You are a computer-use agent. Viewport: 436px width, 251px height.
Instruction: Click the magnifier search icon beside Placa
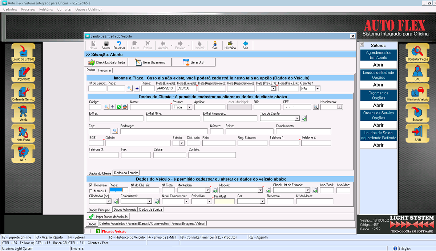[130, 88]
